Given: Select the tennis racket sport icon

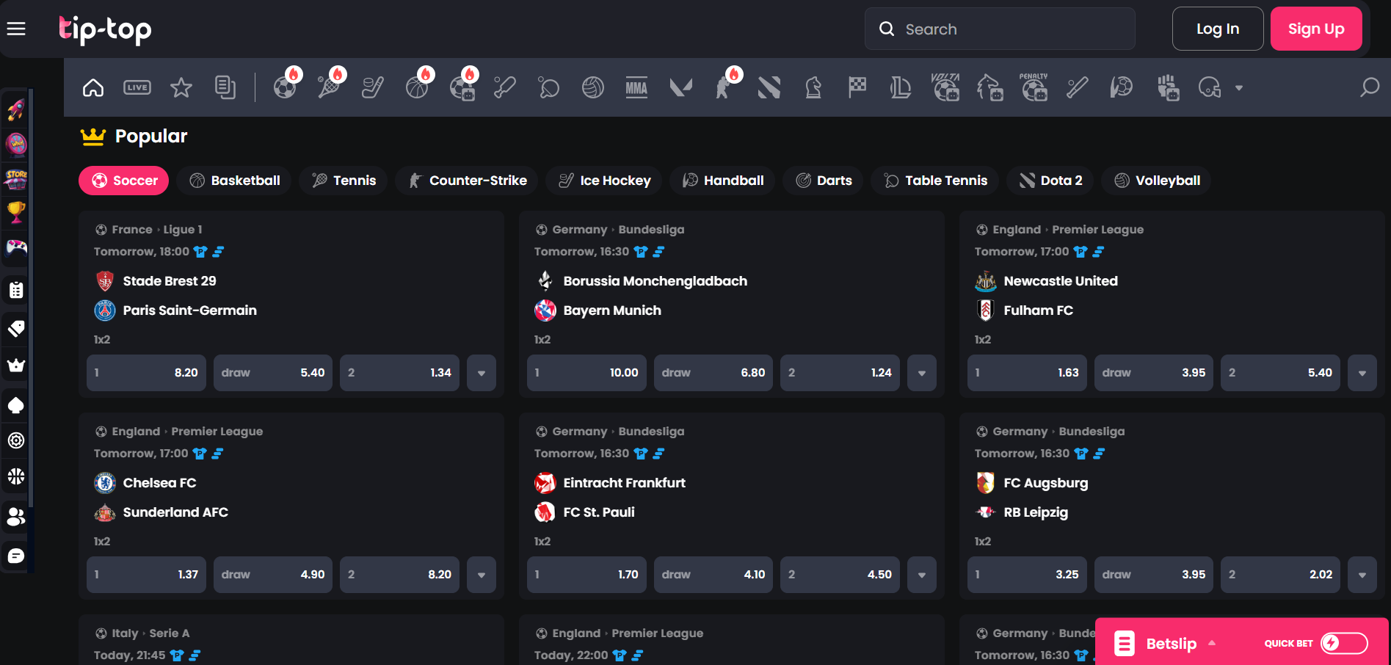Looking at the screenshot, I should click(329, 88).
